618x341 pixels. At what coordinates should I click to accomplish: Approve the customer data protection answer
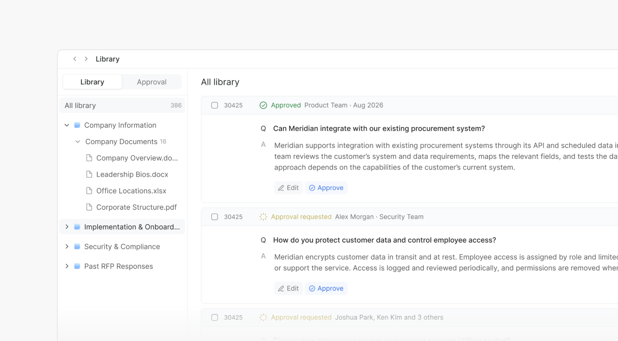[x=326, y=288]
